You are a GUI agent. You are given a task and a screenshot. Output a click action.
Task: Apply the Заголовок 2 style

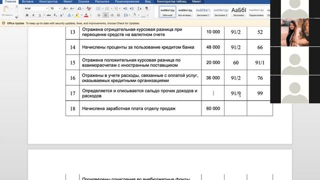point(221,12)
